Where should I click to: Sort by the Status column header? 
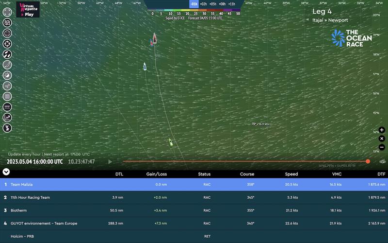[204, 174]
